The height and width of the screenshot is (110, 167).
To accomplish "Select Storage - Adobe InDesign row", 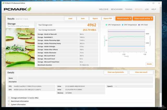I will point(68,47).
